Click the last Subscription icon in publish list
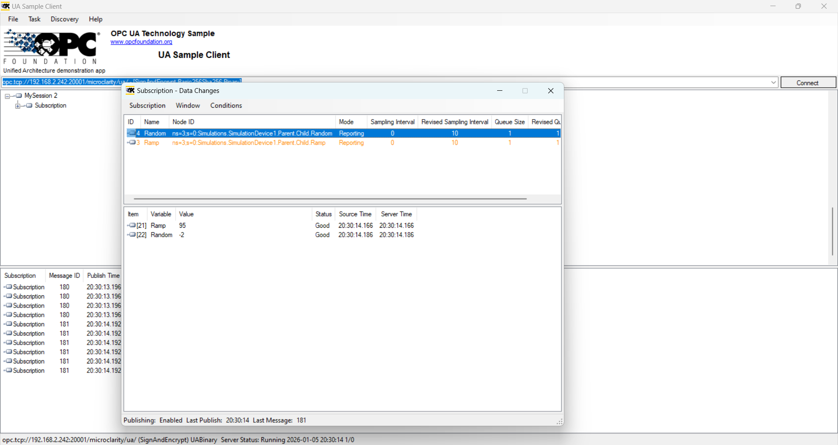Screen dimensions: 838x445 pos(8,370)
